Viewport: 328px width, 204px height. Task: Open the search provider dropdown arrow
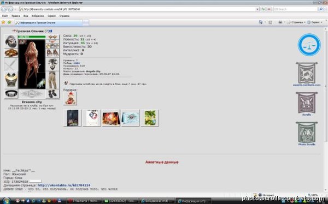325,9
